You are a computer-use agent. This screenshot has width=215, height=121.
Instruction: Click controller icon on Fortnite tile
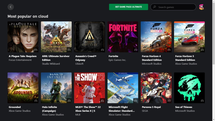(x=135, y=50)
